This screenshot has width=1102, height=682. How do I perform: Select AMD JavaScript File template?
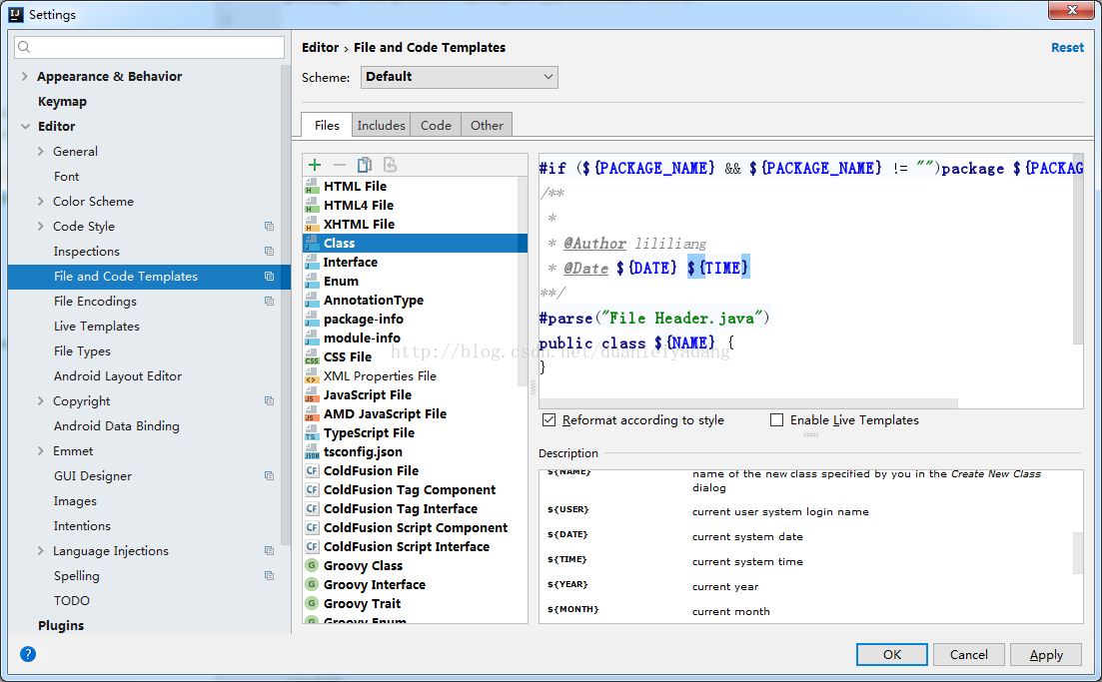click(385, 413)
